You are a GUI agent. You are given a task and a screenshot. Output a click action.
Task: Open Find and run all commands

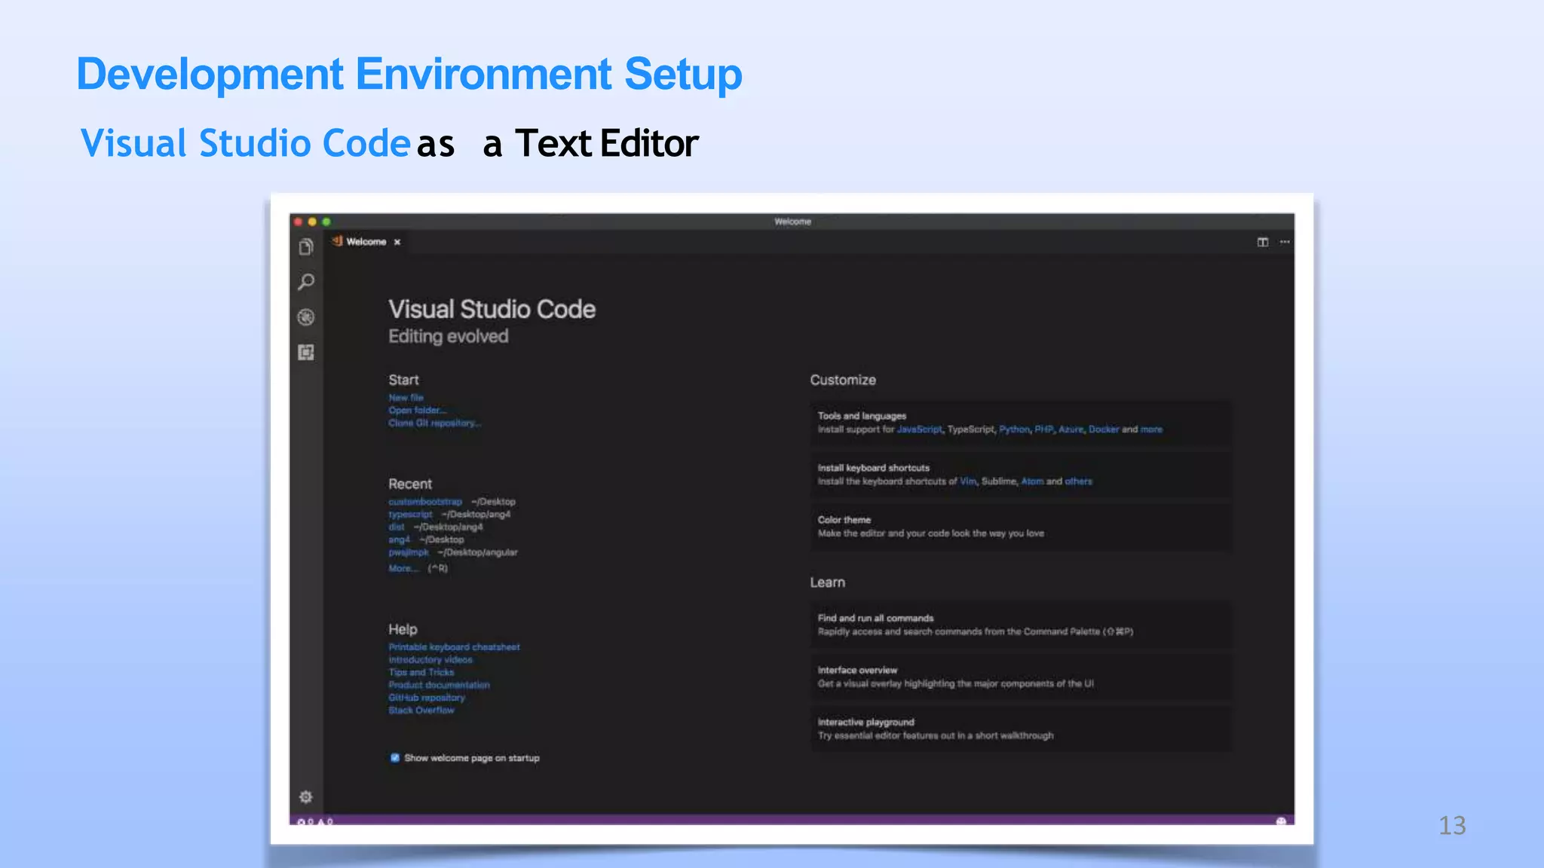1021,625
